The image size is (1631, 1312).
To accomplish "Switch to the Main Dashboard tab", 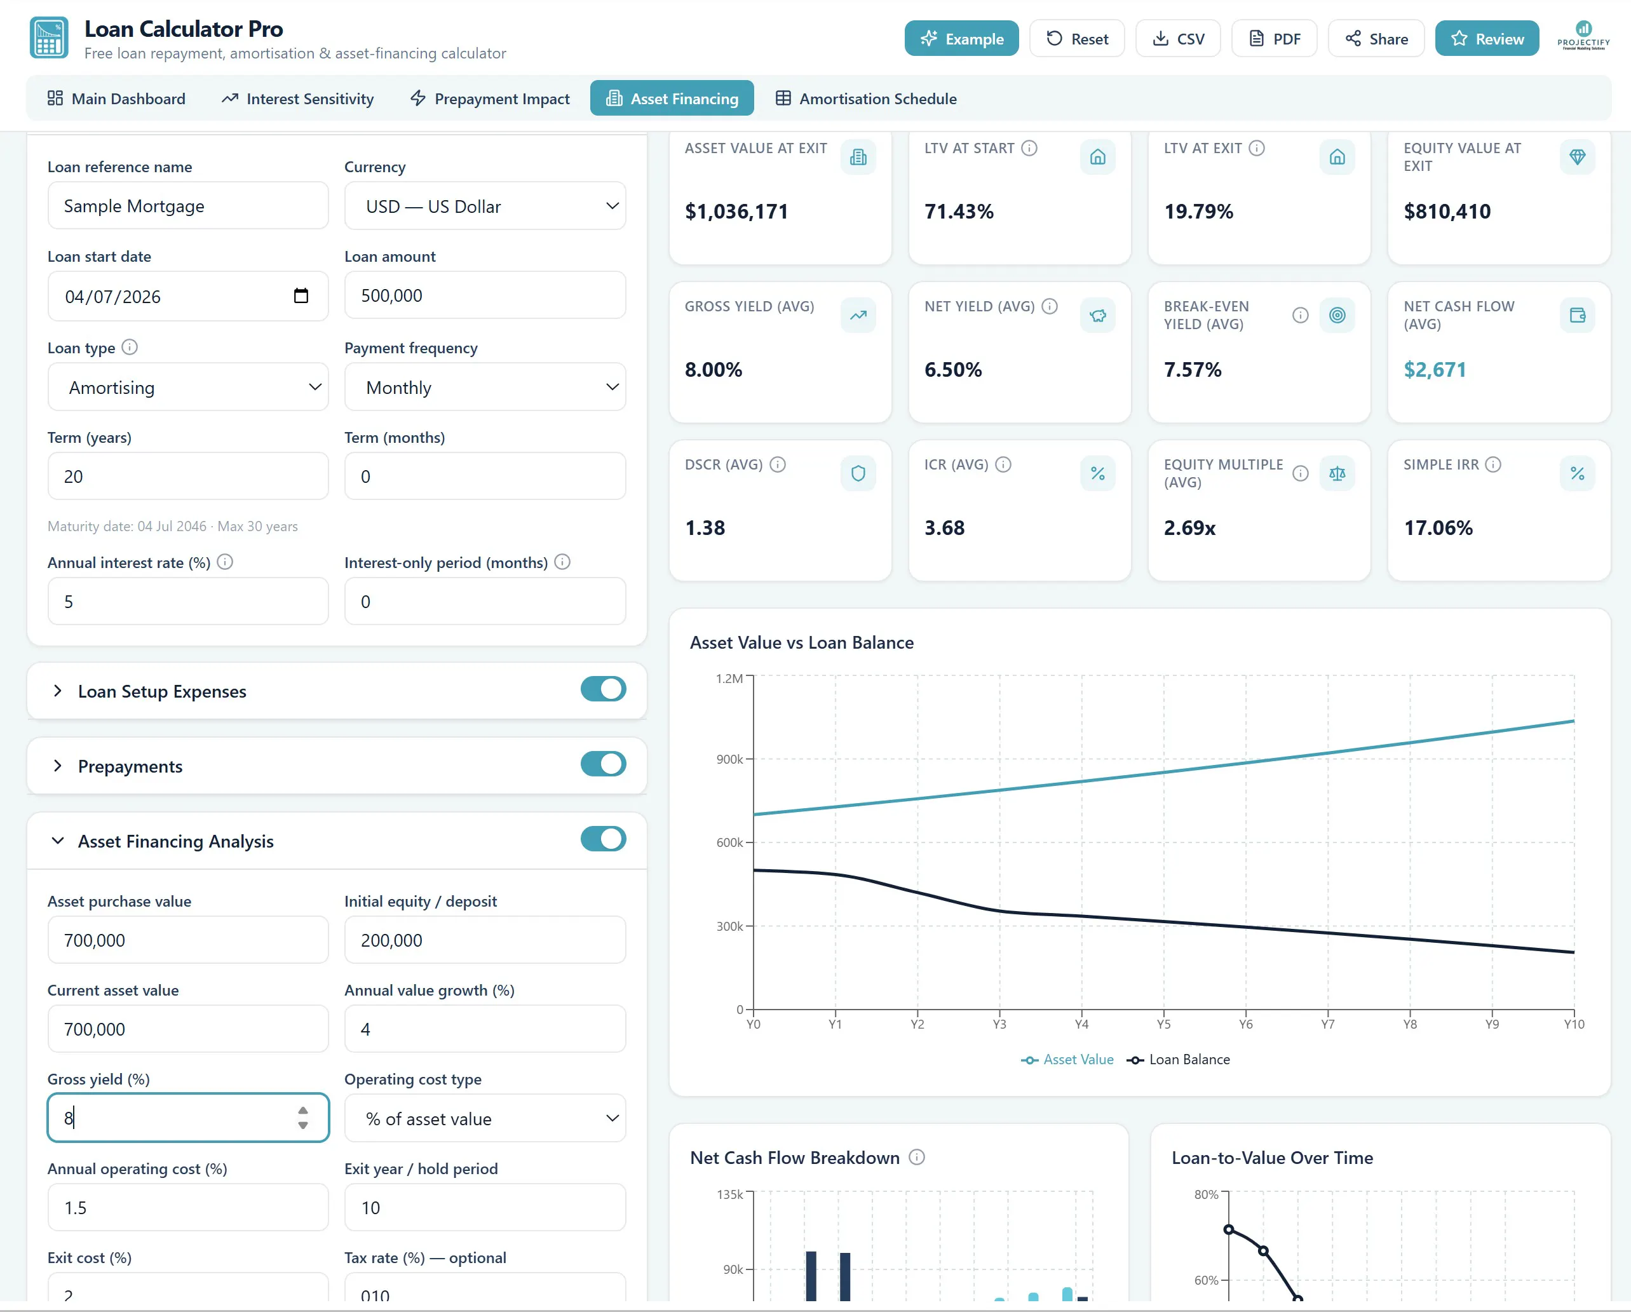I will point(116,98).
